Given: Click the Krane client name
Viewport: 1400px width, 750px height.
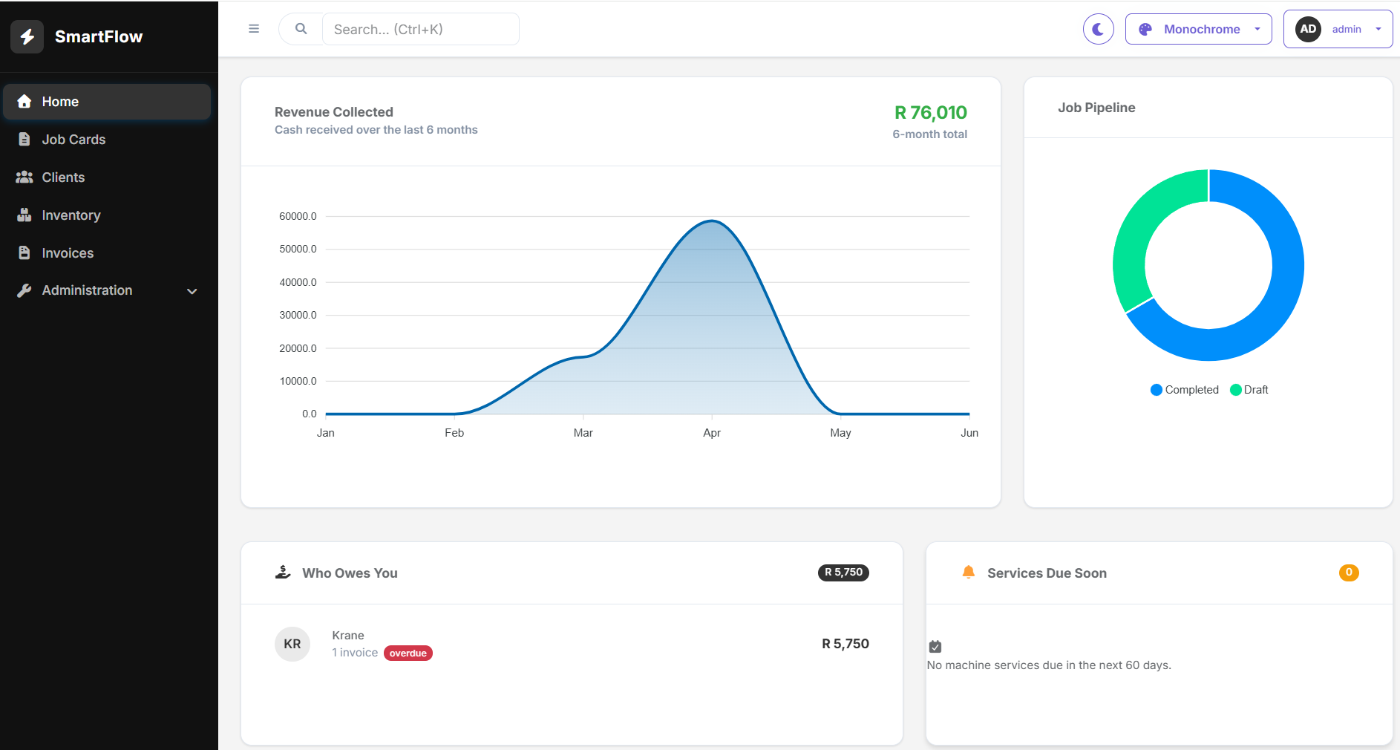Looking at the screenshot, I should 348,636.
